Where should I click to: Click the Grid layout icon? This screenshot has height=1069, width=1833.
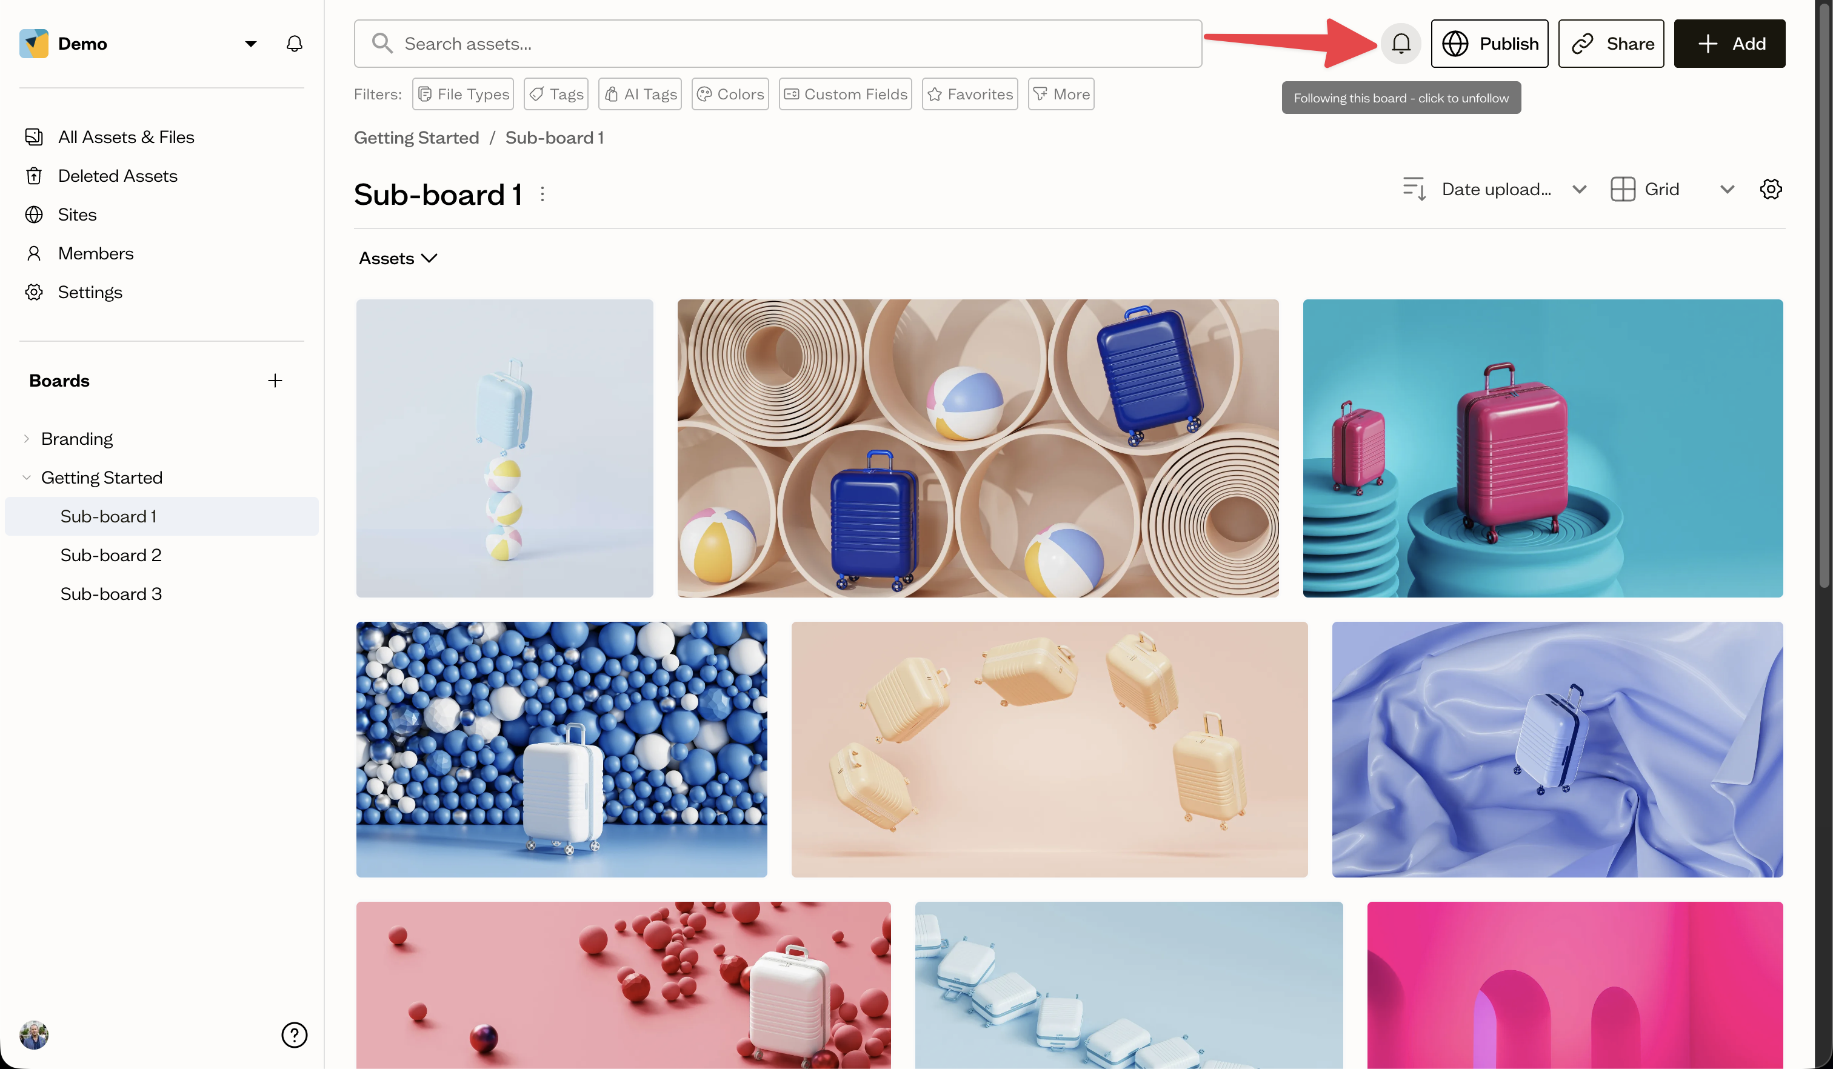tap(1623, 189)
